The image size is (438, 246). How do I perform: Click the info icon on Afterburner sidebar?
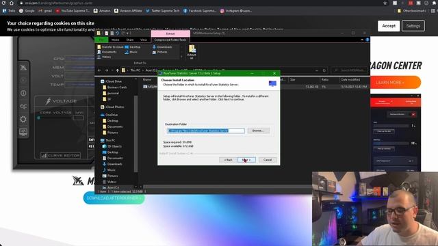pyautogui.click(x=23, y=93)
